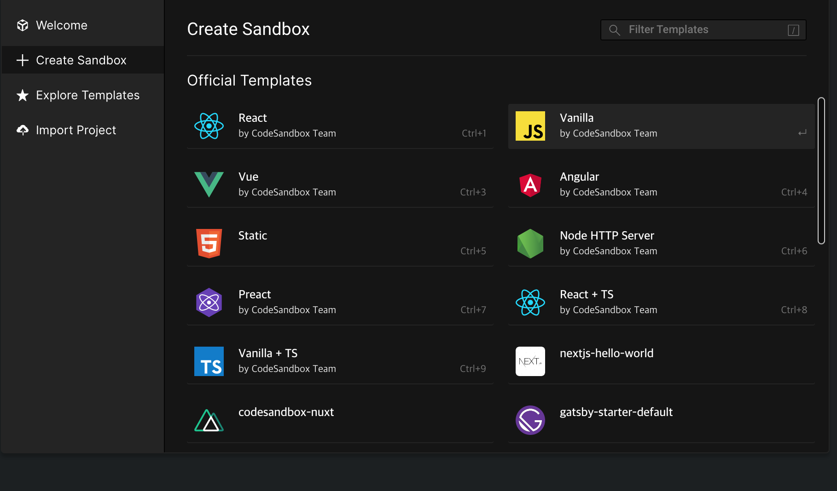Screen dimensions: 837x491
Task: Click the Next.js logo
Action: [530, 361]
